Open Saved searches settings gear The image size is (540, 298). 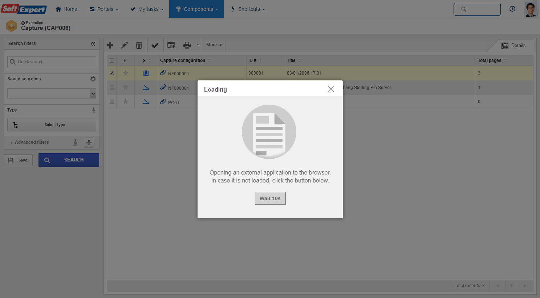pyautogui.click(x=93, y=79)
